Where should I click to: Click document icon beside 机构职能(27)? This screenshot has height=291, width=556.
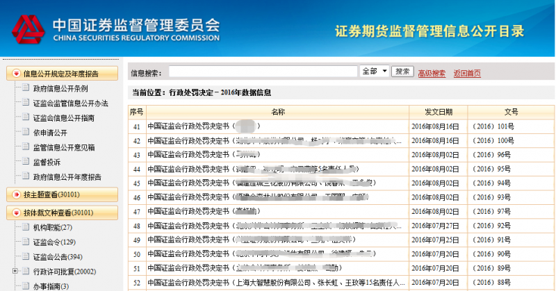(x=26, y=226)
